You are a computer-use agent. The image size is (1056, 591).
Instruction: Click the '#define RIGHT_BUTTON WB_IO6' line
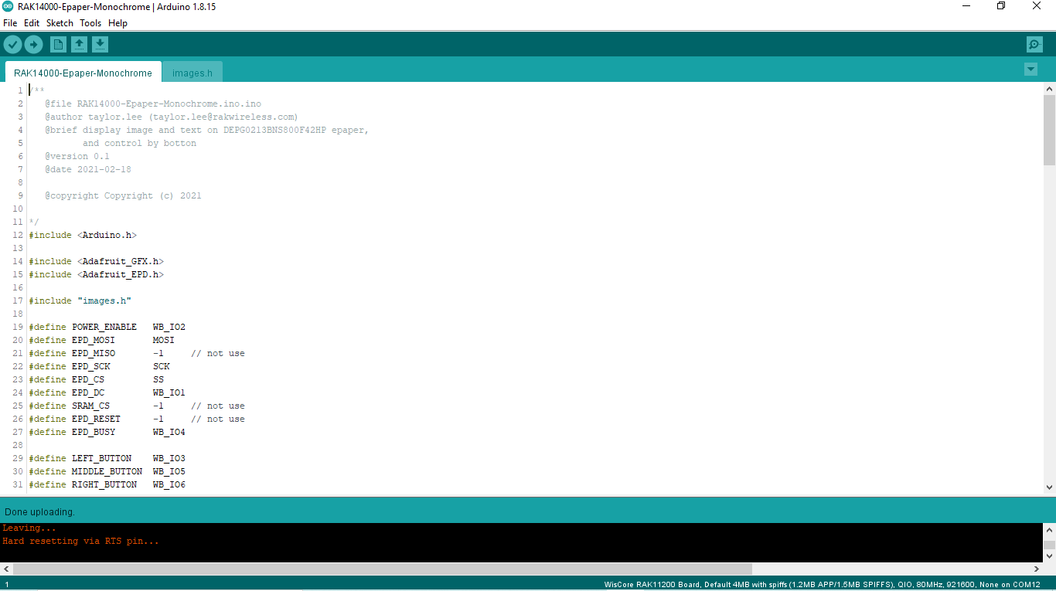[x=107, y=484]
